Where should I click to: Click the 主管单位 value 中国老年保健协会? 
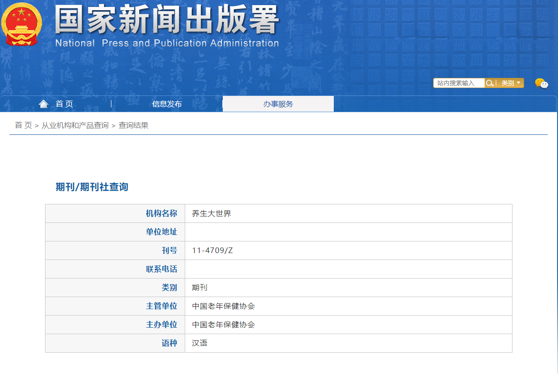tap(223, 306)
